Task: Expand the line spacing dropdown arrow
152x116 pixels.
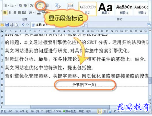Action: click(x=34, y=13)
